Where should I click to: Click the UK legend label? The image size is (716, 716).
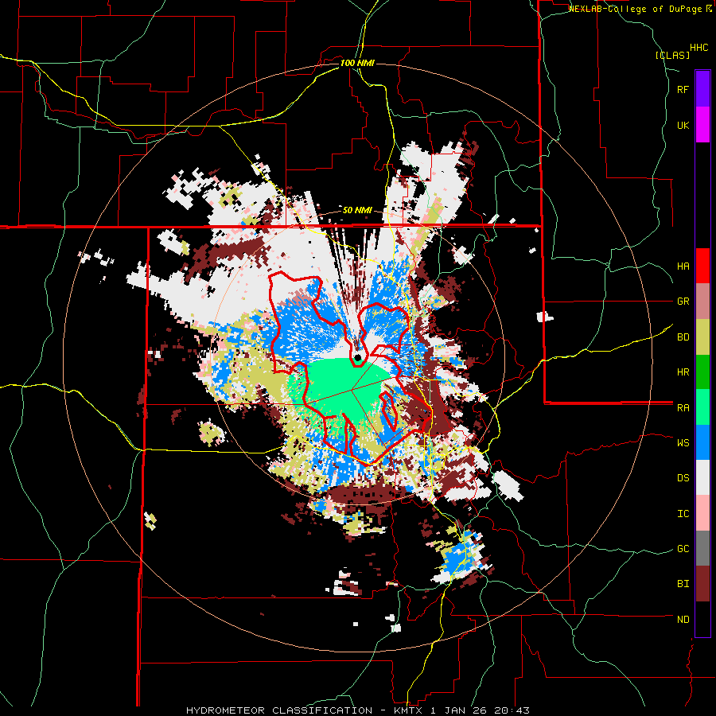point(683,125)
